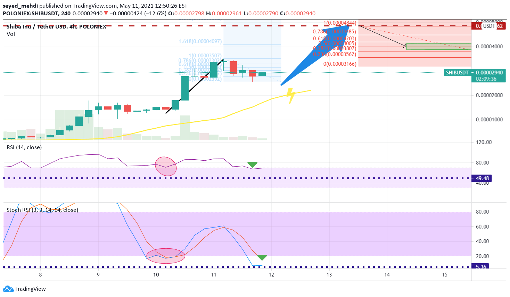Click green down-triangle marker on RSI pane

coord(252,164)
